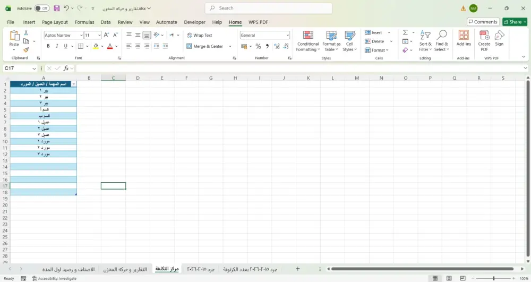Toggle Top Align
Screen dimensions: 531x282
[x=129, y=35]
